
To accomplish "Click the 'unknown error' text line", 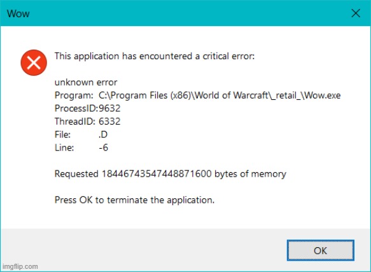I will point(86,83).
